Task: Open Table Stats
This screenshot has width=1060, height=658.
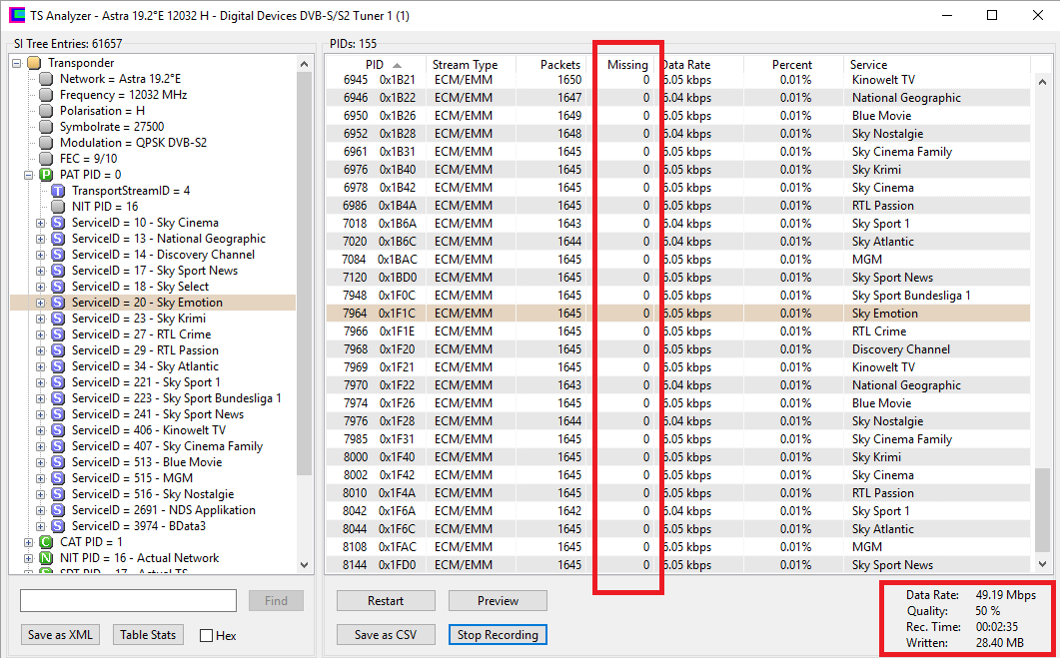Action: (x=148, y=635)
